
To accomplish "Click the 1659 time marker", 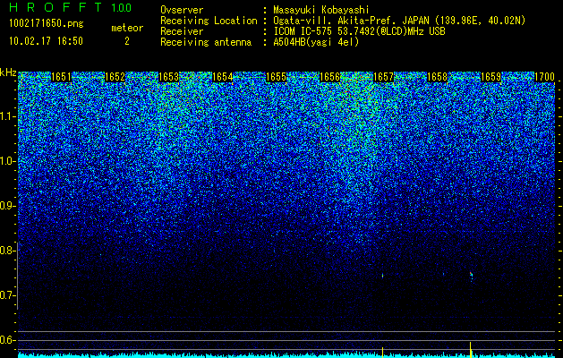I will 490,77.
